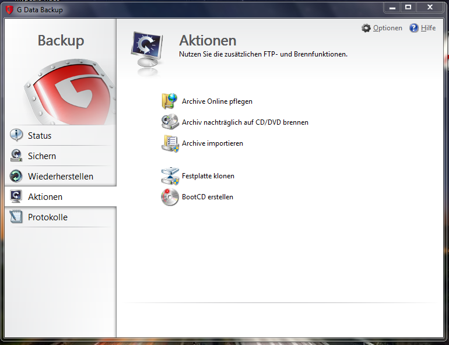
Task: Click the Protokolle notepad icon in sidebar
Action: click(x=17, y=217)
